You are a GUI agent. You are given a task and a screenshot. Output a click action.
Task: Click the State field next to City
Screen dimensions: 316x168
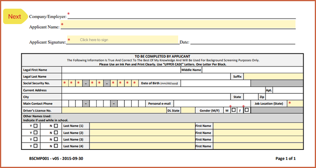coord(251,97)
